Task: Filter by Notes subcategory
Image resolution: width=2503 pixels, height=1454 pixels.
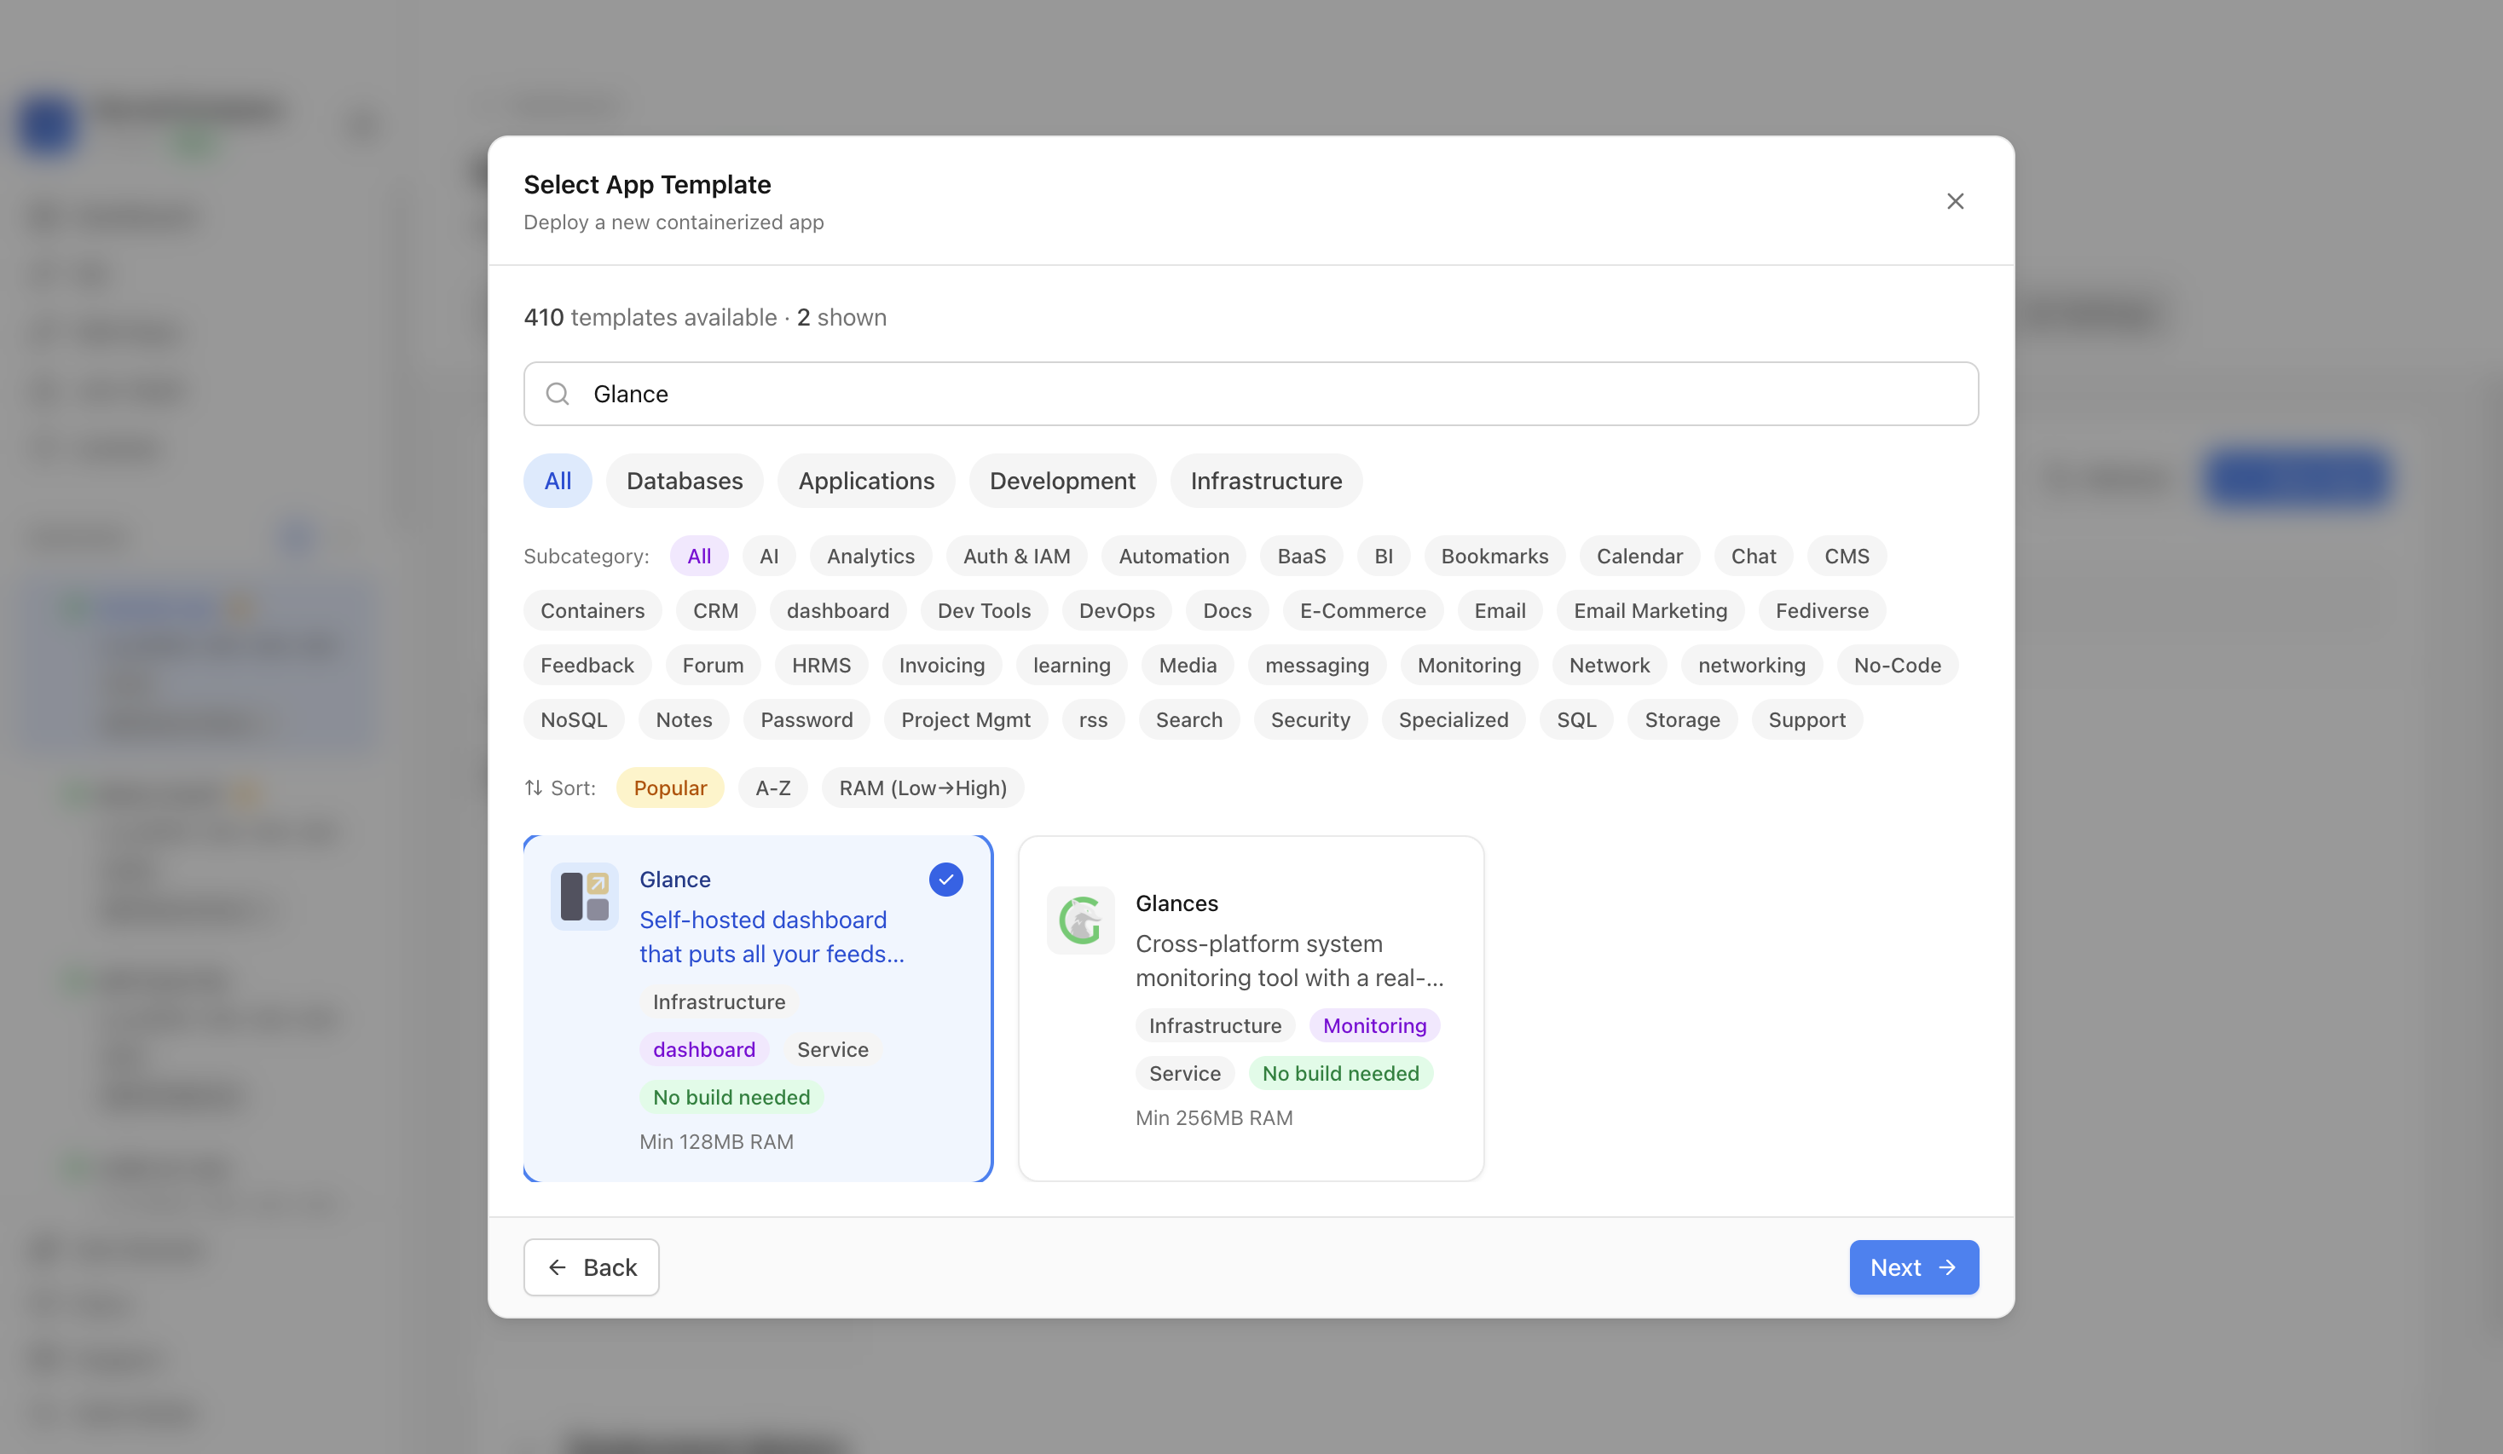Action: tap(684, 720)
